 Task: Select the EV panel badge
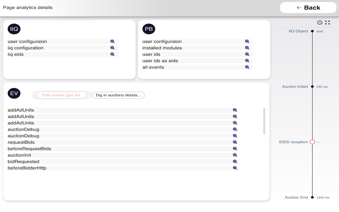click(14, 93)
